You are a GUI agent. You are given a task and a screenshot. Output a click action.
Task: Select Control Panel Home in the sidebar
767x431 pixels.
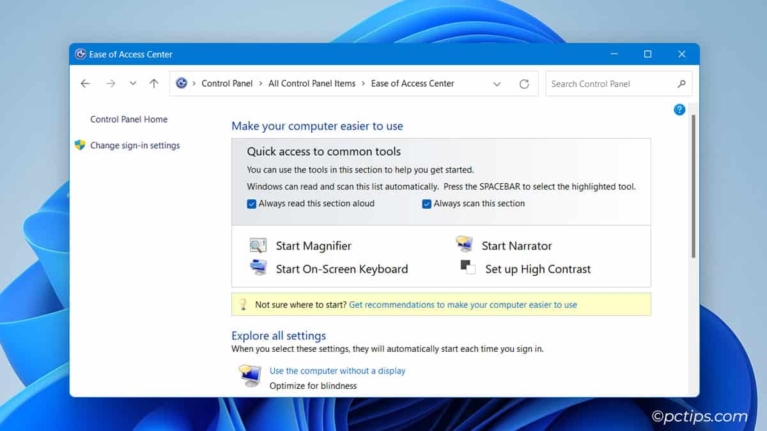(x=129, y=119)
